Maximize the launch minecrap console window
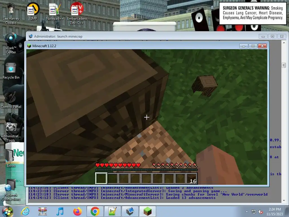Image resolution: width=289 pixels, height=217 pixels. [272, 36]
